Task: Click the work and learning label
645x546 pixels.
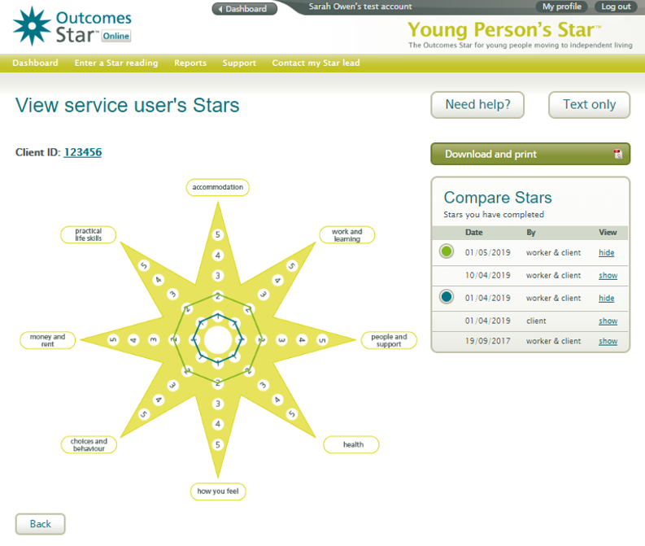Action: click(x=346, y=235)
